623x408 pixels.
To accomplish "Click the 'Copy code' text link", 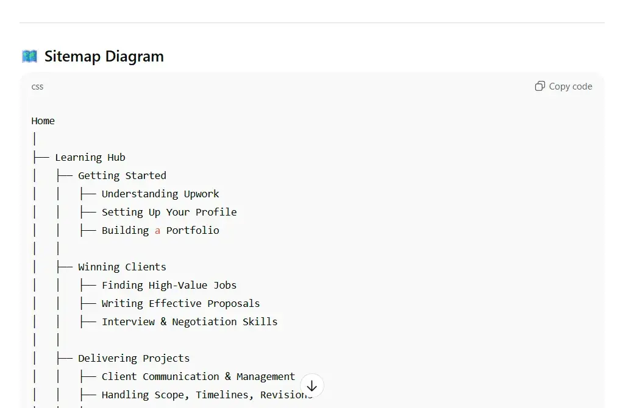I will tap(569, 86).
